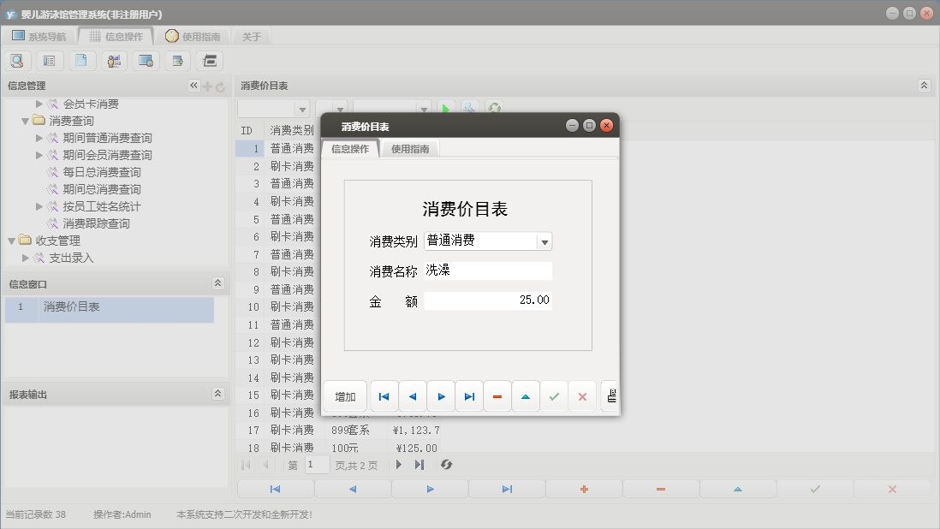Click the 增加 button to add a record
Screen dimensions: 940x529
[344, 395]
